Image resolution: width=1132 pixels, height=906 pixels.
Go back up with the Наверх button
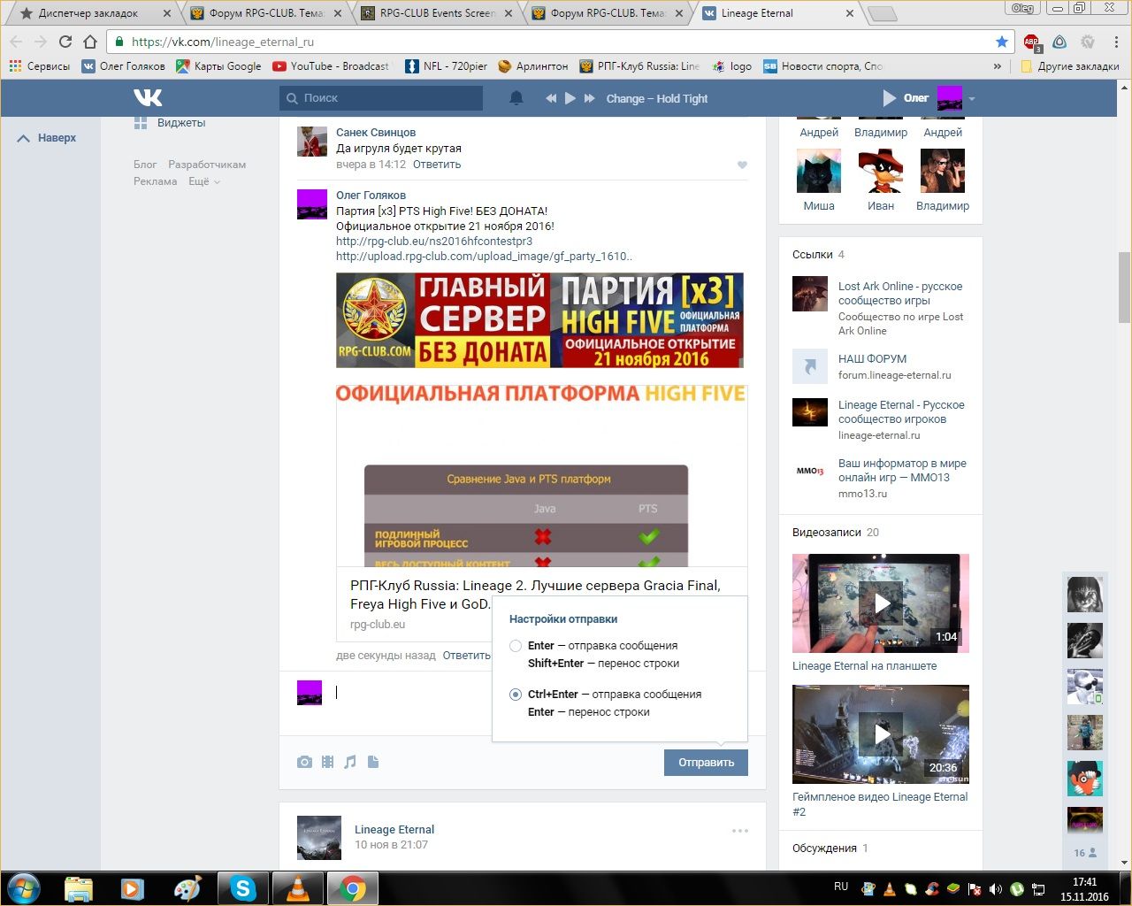click(x=47, y=138)
